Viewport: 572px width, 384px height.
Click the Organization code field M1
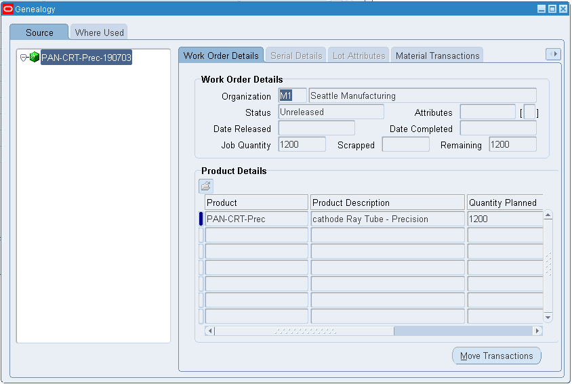click(x=293, y=95)
